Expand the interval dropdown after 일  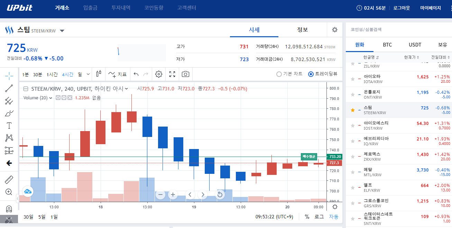(x=88, y=74)
